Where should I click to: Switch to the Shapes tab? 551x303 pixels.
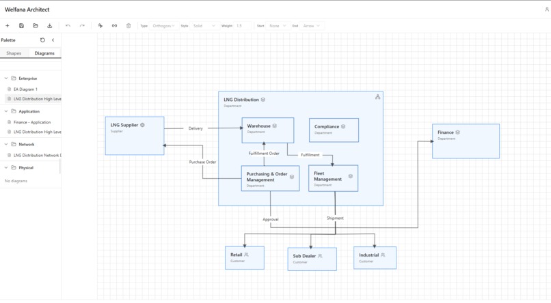(14, 53)
